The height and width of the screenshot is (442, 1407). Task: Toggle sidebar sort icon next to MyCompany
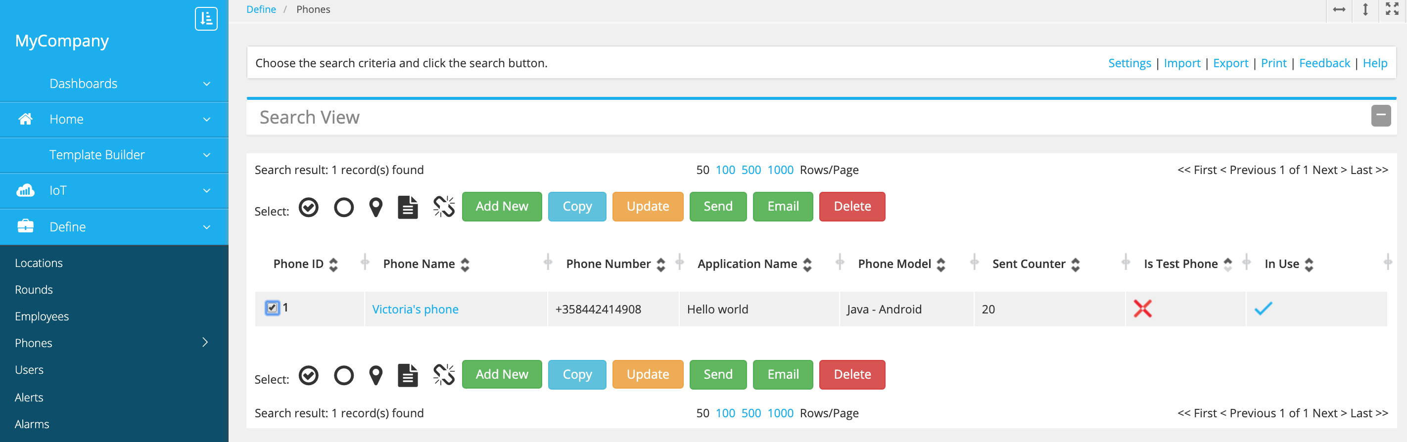tap(206, 19)
